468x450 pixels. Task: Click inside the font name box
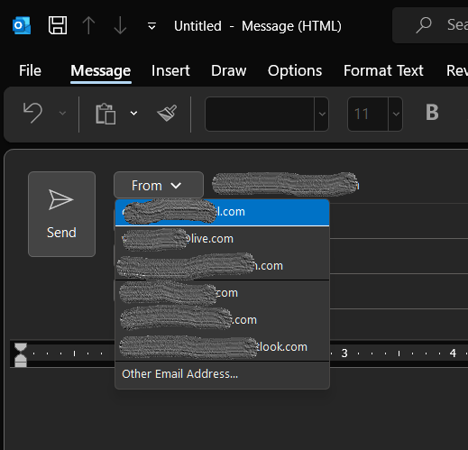[260, 114]
